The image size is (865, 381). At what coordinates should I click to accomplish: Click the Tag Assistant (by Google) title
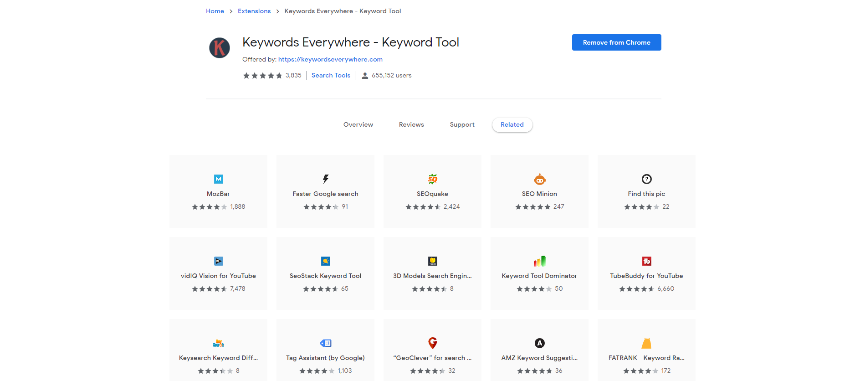tap(326, 358)
